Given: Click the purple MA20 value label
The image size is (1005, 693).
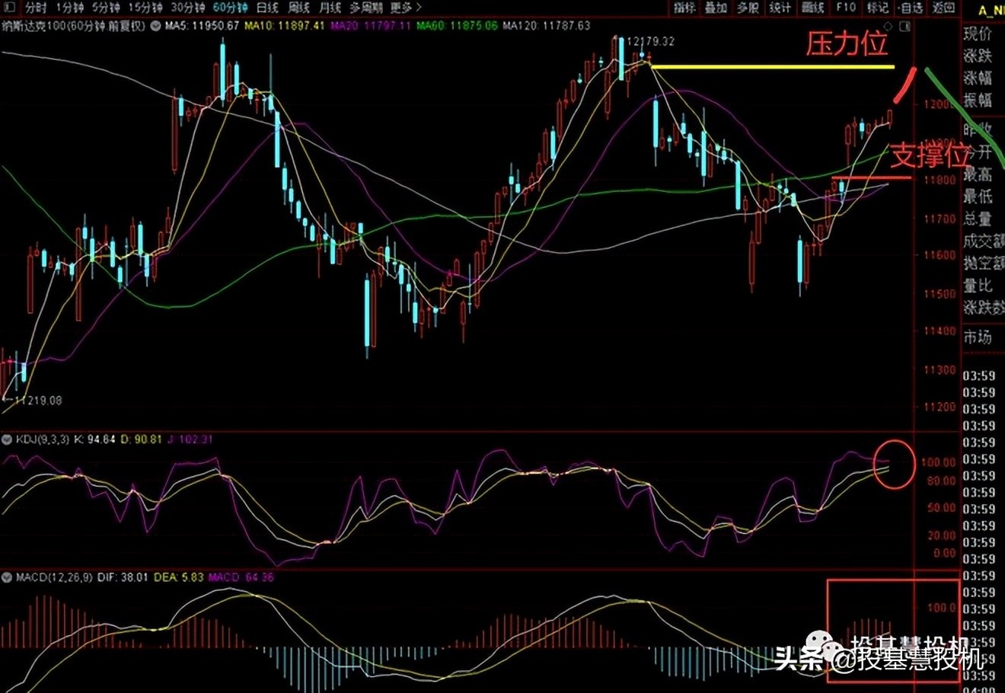Looking at the screenshot, I should point(371,26).
